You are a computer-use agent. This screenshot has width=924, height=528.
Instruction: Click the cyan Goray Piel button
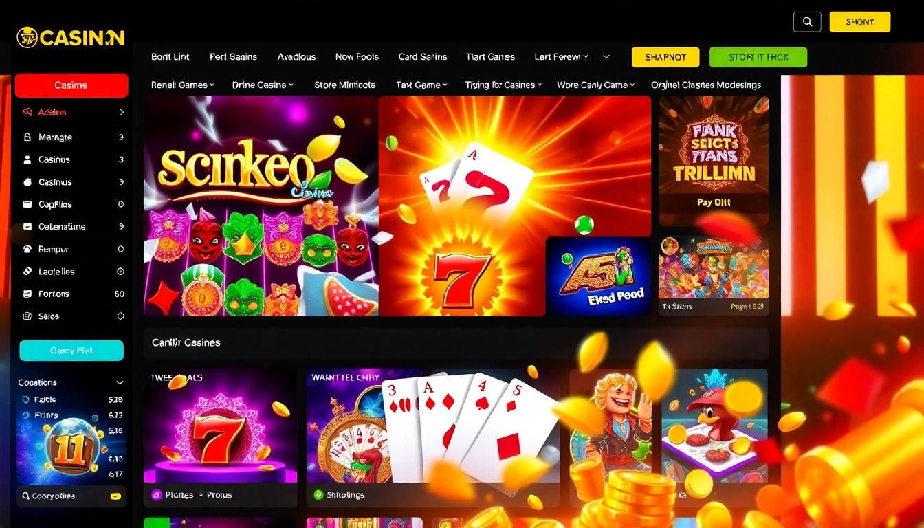(71, 351)
